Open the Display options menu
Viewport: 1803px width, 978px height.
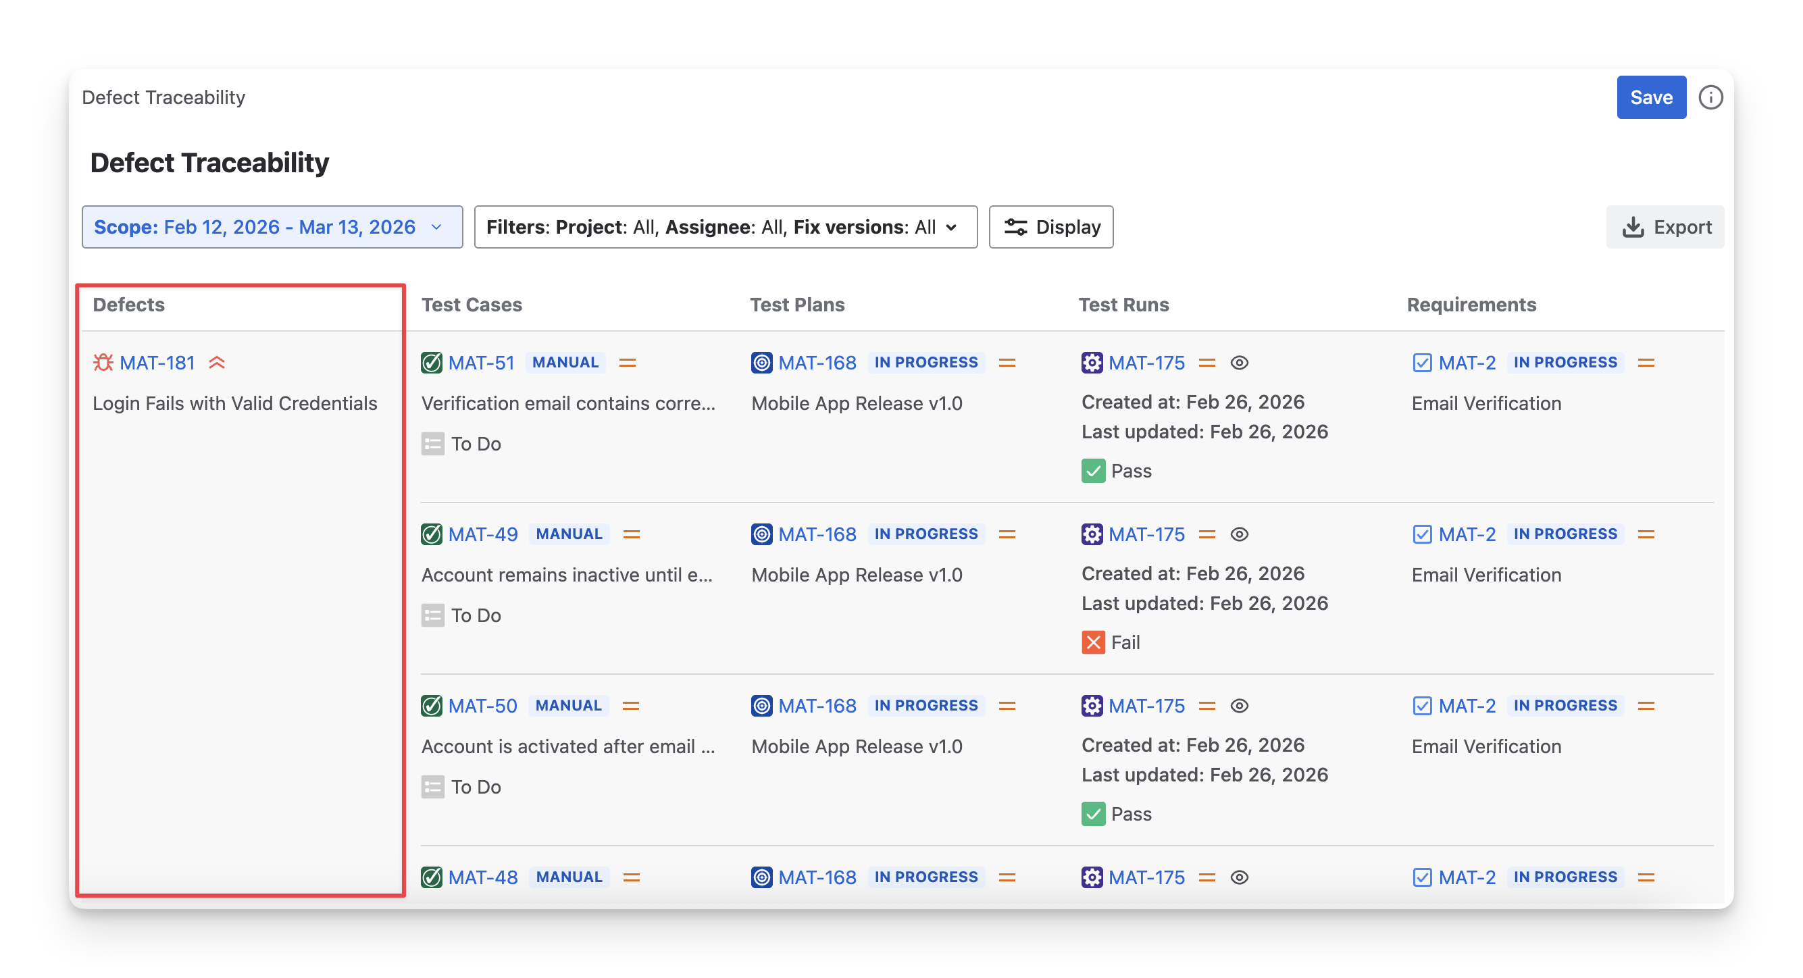tap(1050, 227)
